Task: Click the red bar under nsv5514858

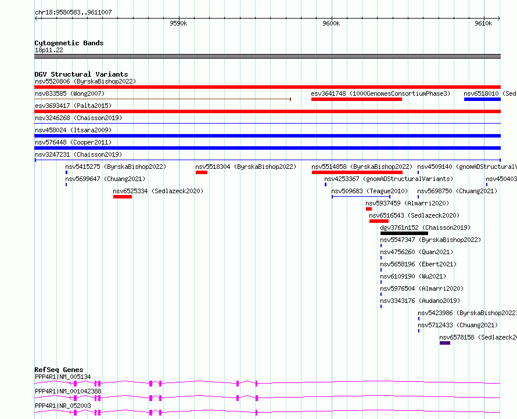Action: (357, 172)
